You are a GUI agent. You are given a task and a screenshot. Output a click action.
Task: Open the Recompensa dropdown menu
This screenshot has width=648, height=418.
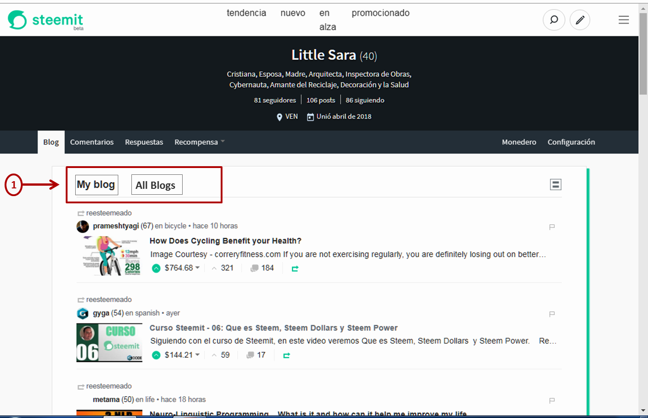click(199, 142)
